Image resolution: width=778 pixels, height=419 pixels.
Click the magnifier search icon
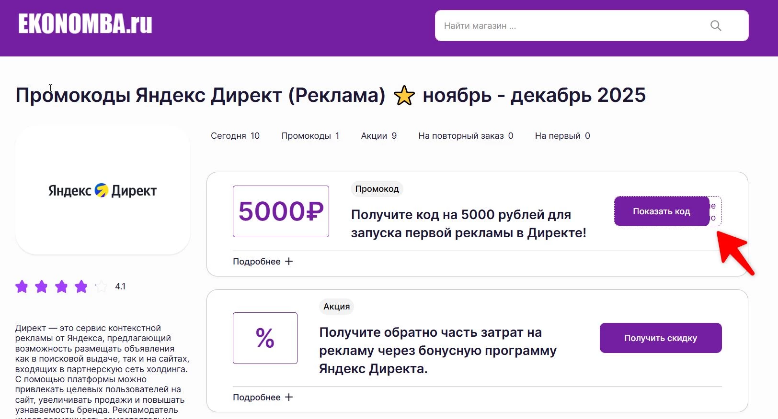pos(716,26)
